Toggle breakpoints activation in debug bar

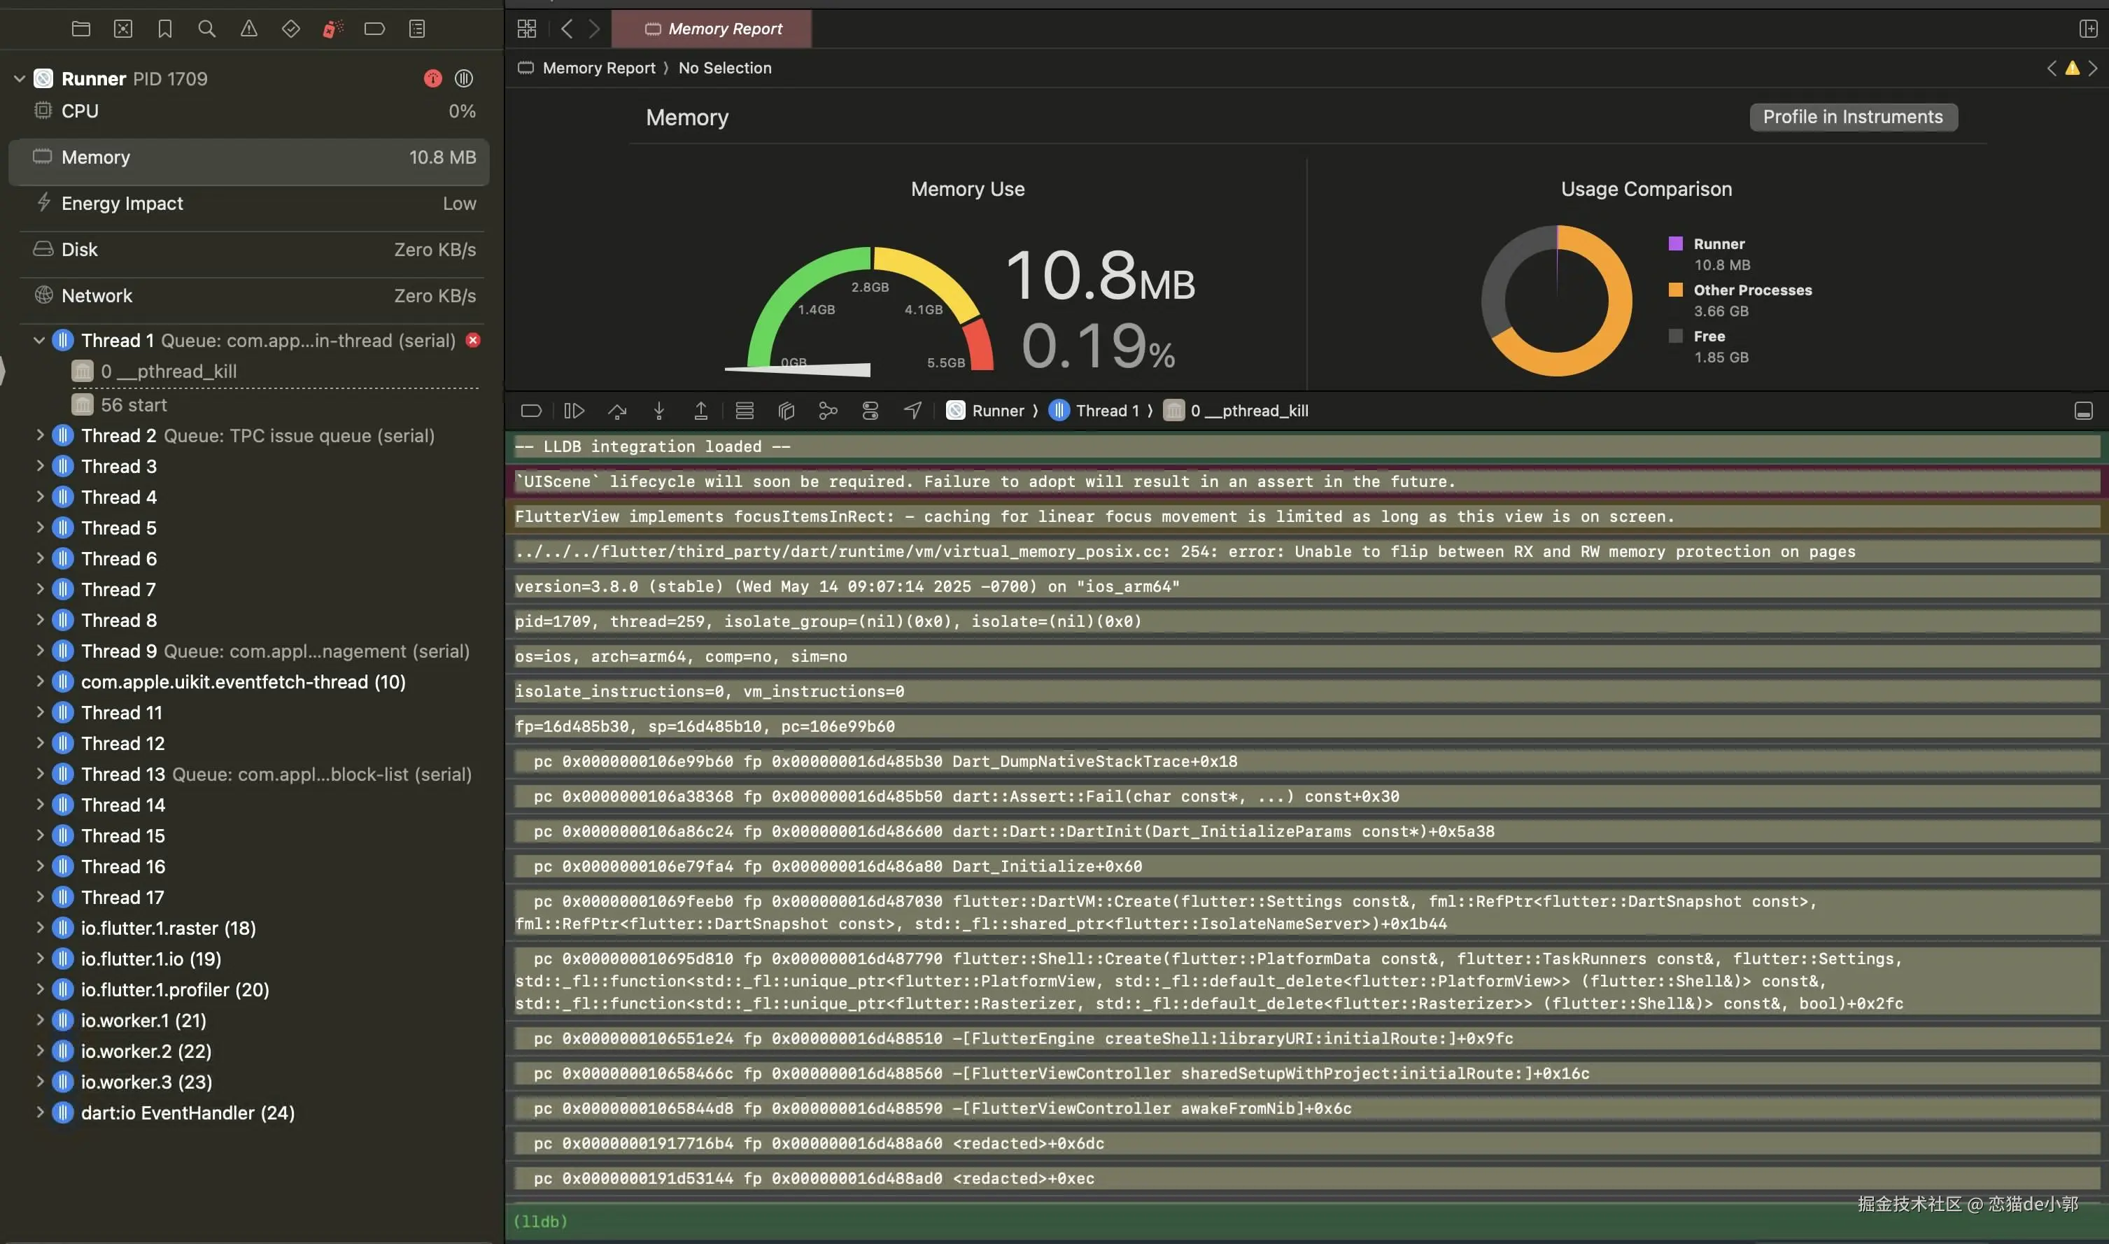click(x=531, y=411)
